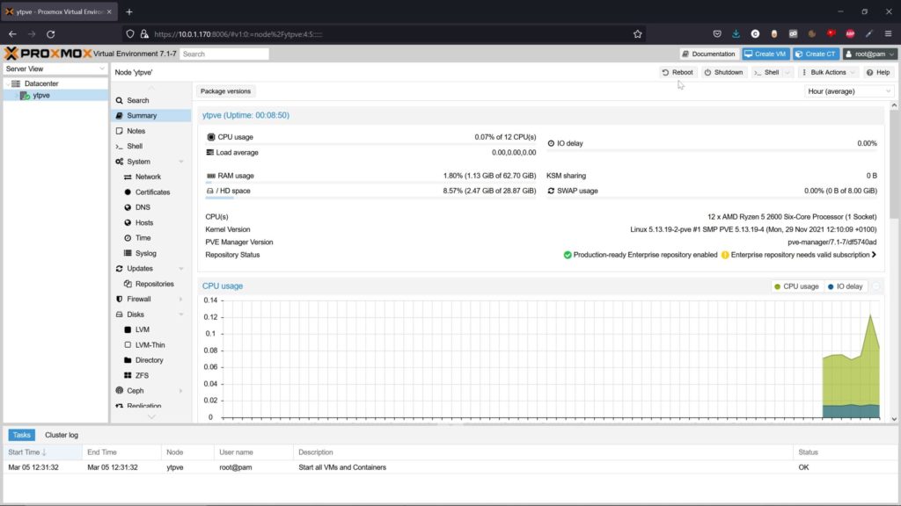Expand the Ceph section arrow
The height and width of the screenshot is (506, 901).
coord(181,391)
